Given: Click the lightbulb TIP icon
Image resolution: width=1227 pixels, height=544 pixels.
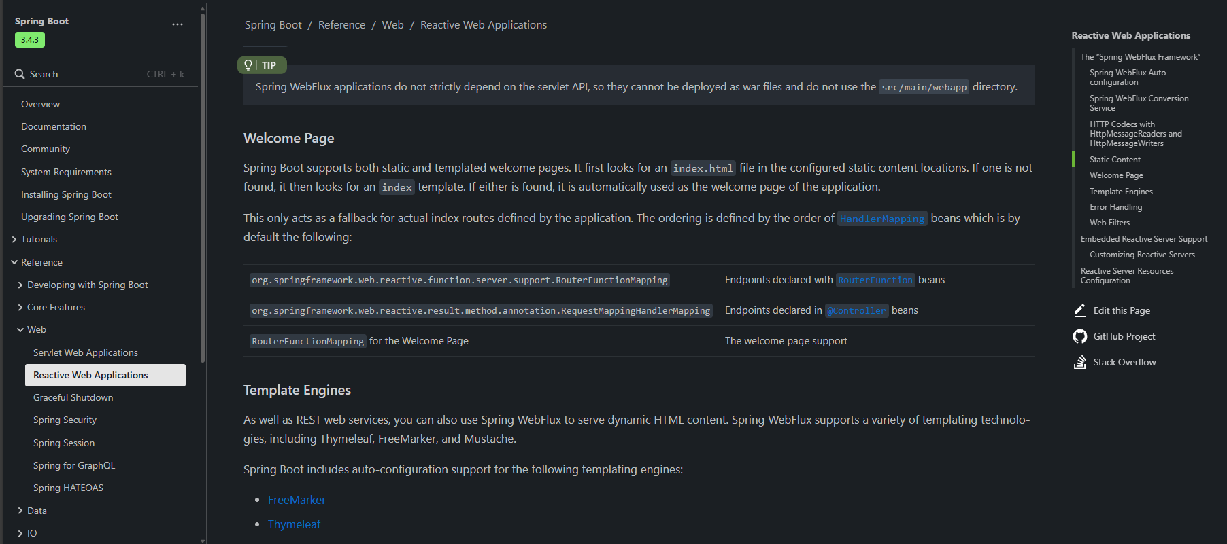Looking at the screenshot, I should [248, 65].
